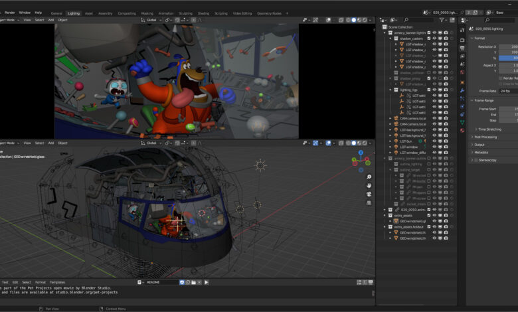This screenshot has width=518, height=312.
Task: Click the Frame Start value field
Action: (x=508, y=109)
